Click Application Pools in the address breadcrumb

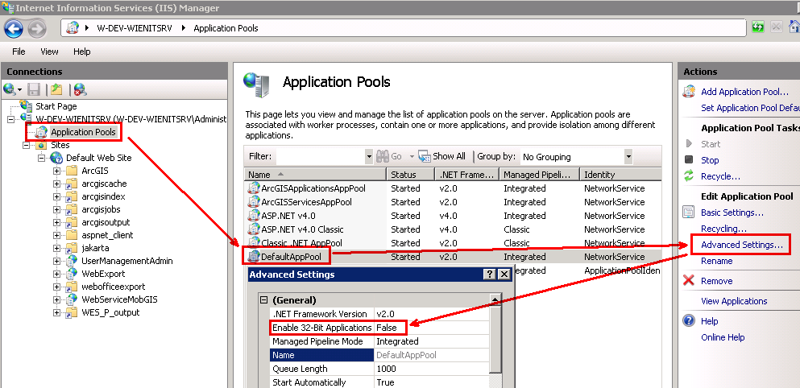pyautogui.click(x=226, y=28)
